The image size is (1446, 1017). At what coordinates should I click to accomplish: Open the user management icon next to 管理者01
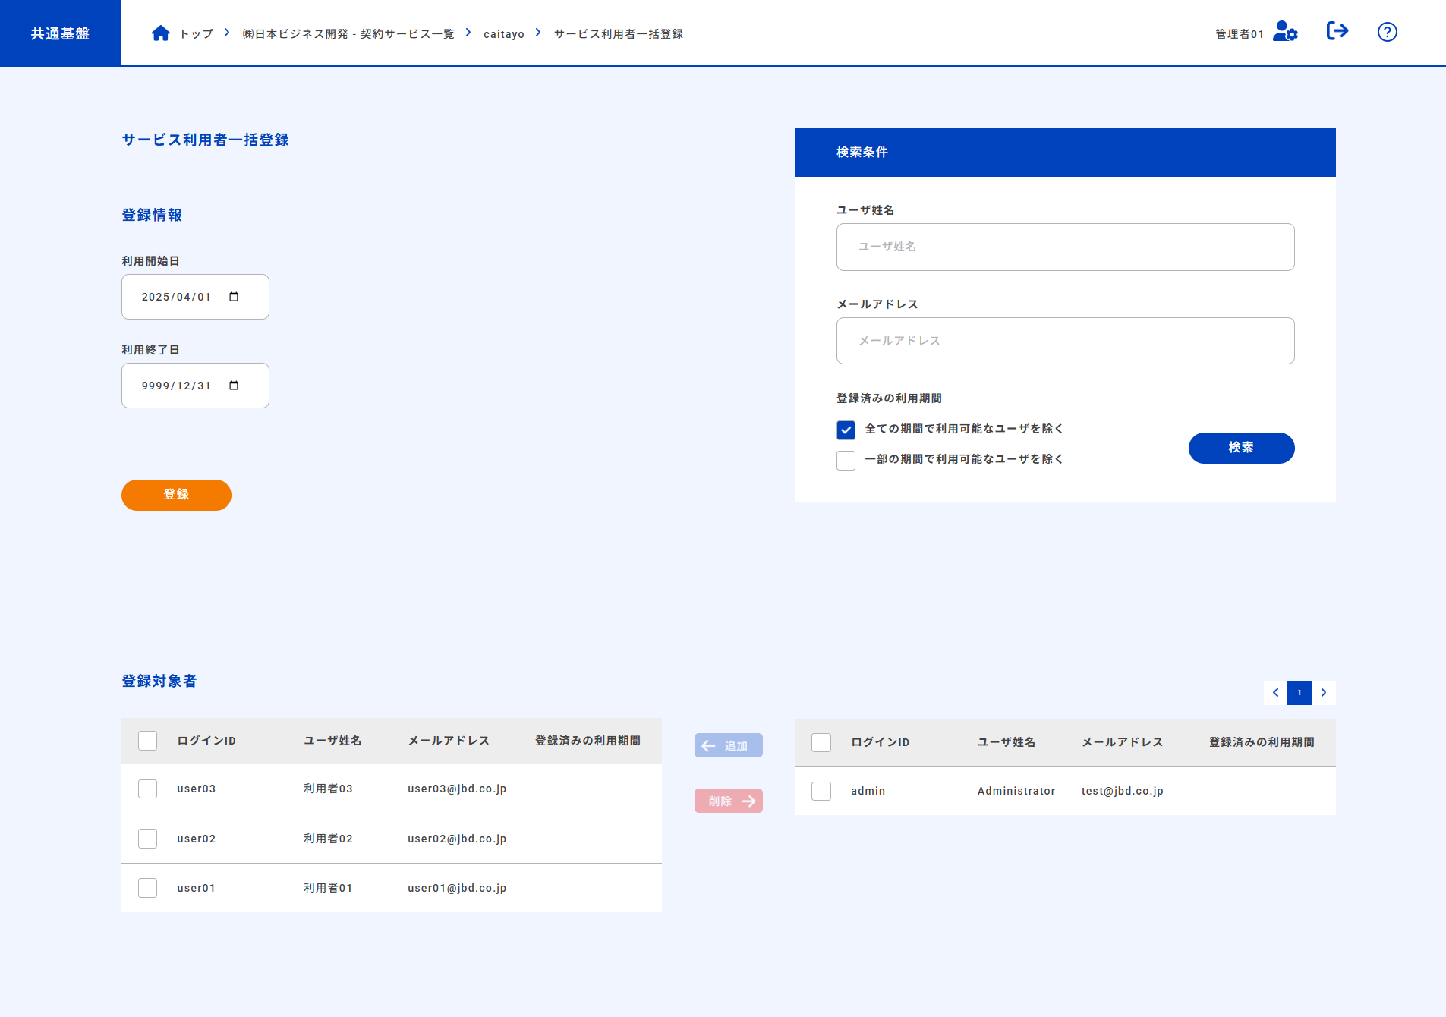pos(1285,32)
